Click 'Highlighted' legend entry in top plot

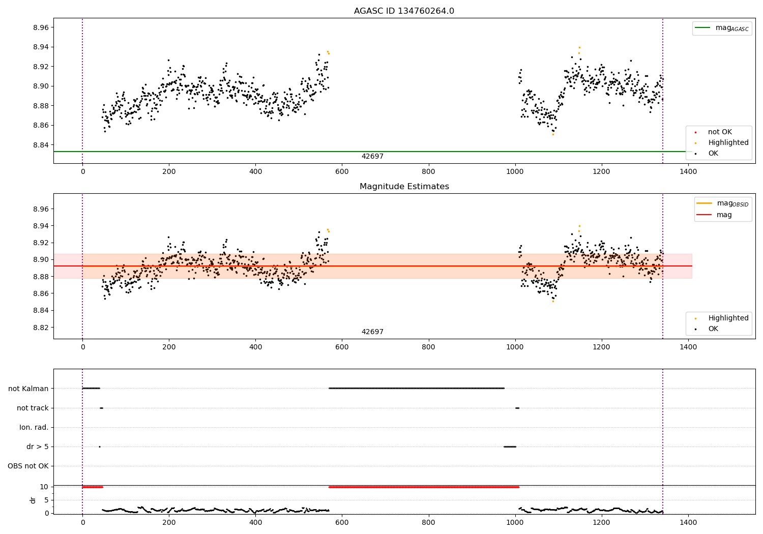(721, 143)
